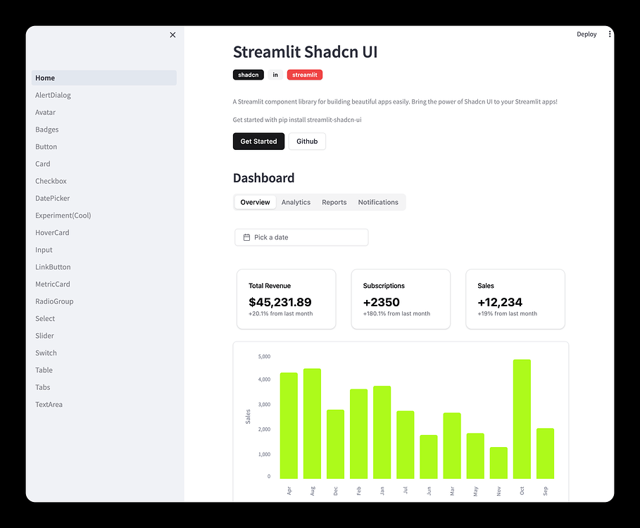Click the 'Streamlit Shadcn UI' heading
This screenshot has width=640, height=528.
point(305,52)
